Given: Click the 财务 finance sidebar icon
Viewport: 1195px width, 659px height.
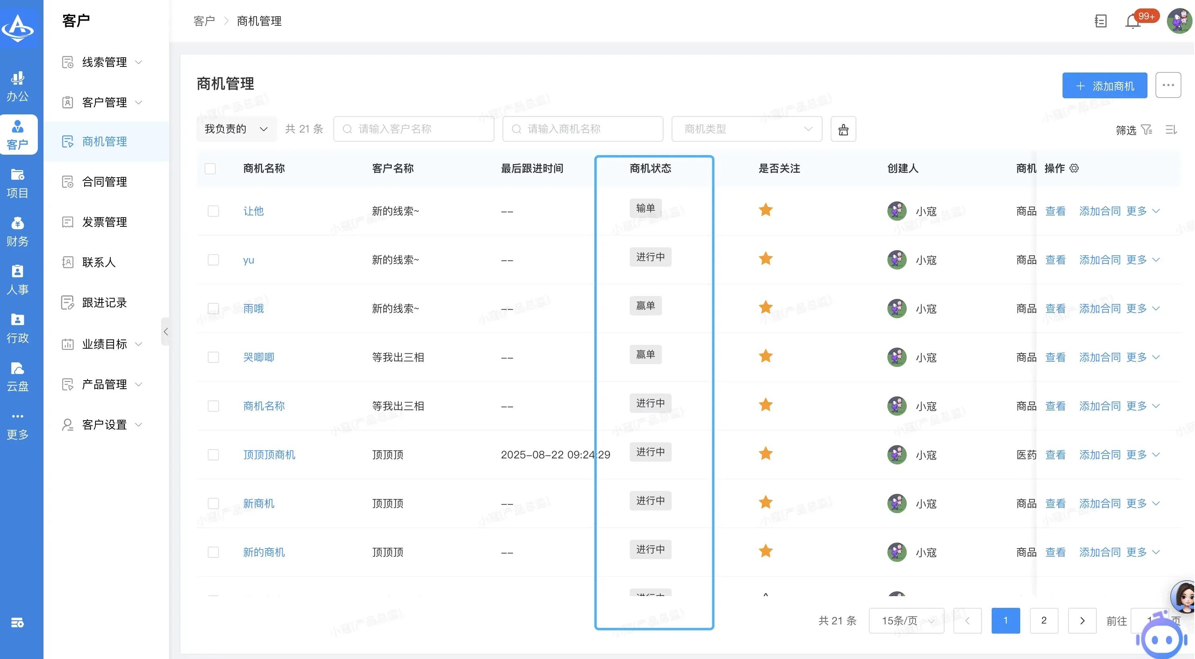Looking at the screenshot, I should pos(18,231).
